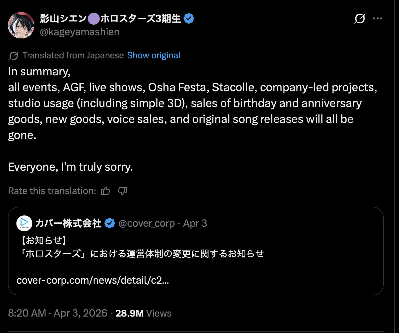
Task: Rate the translation with thumbs down
Action: [123, 191]
